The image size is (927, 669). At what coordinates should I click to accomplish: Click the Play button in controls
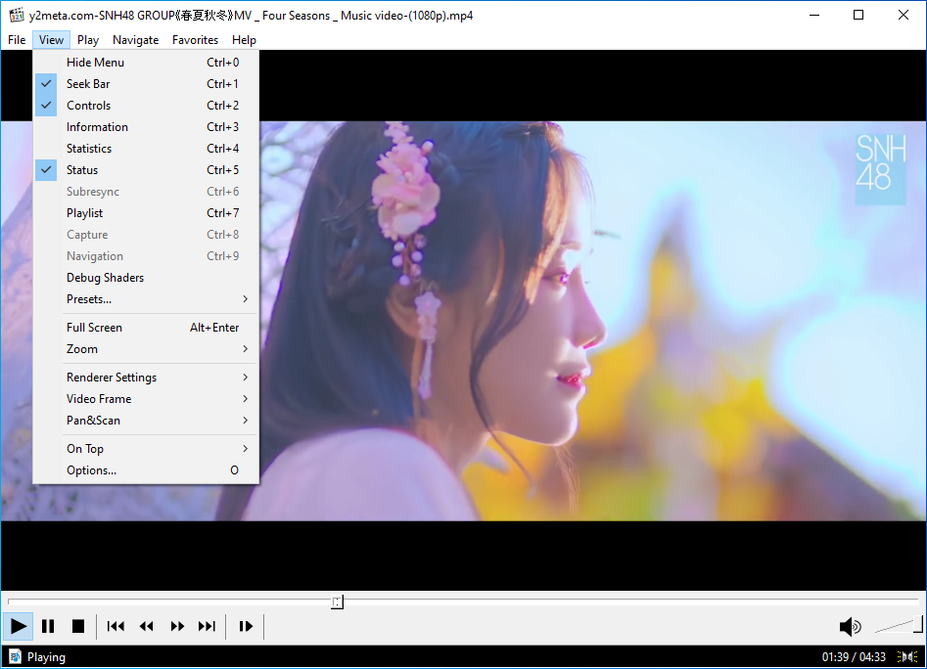pyautogui.click(x=19, y=626)
